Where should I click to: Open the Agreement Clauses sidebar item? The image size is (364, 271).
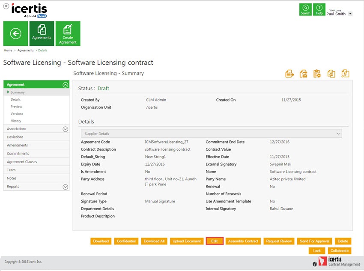(x=22, y=162)
